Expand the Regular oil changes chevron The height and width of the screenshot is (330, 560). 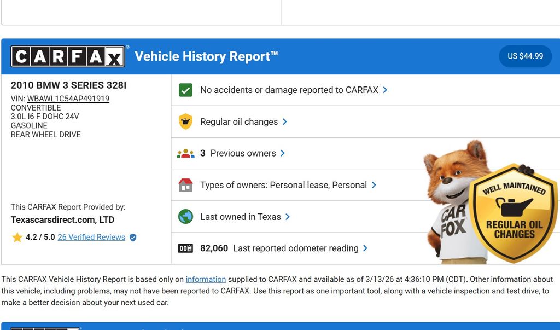point(285,121)
